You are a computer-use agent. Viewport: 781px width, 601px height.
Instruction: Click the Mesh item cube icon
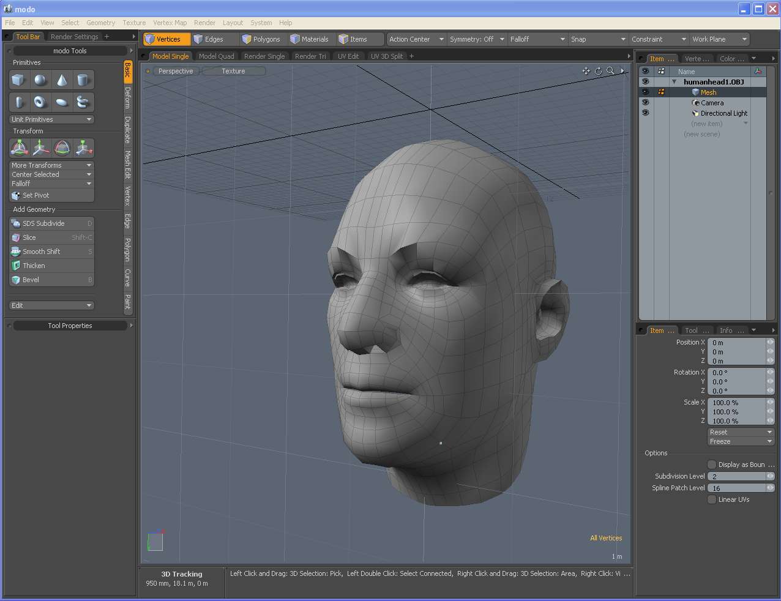pos(695,92)
